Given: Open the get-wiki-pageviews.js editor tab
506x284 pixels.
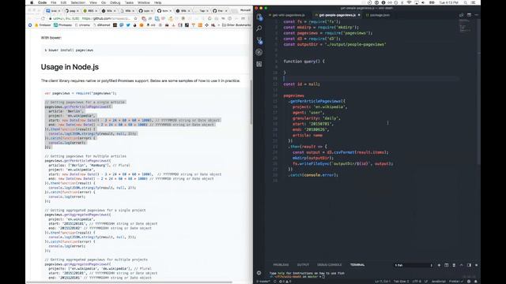Looking at the screenshot, I should 288,15.
